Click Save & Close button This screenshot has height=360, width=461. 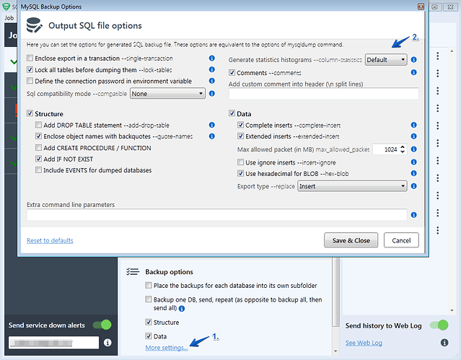[351, 240]
